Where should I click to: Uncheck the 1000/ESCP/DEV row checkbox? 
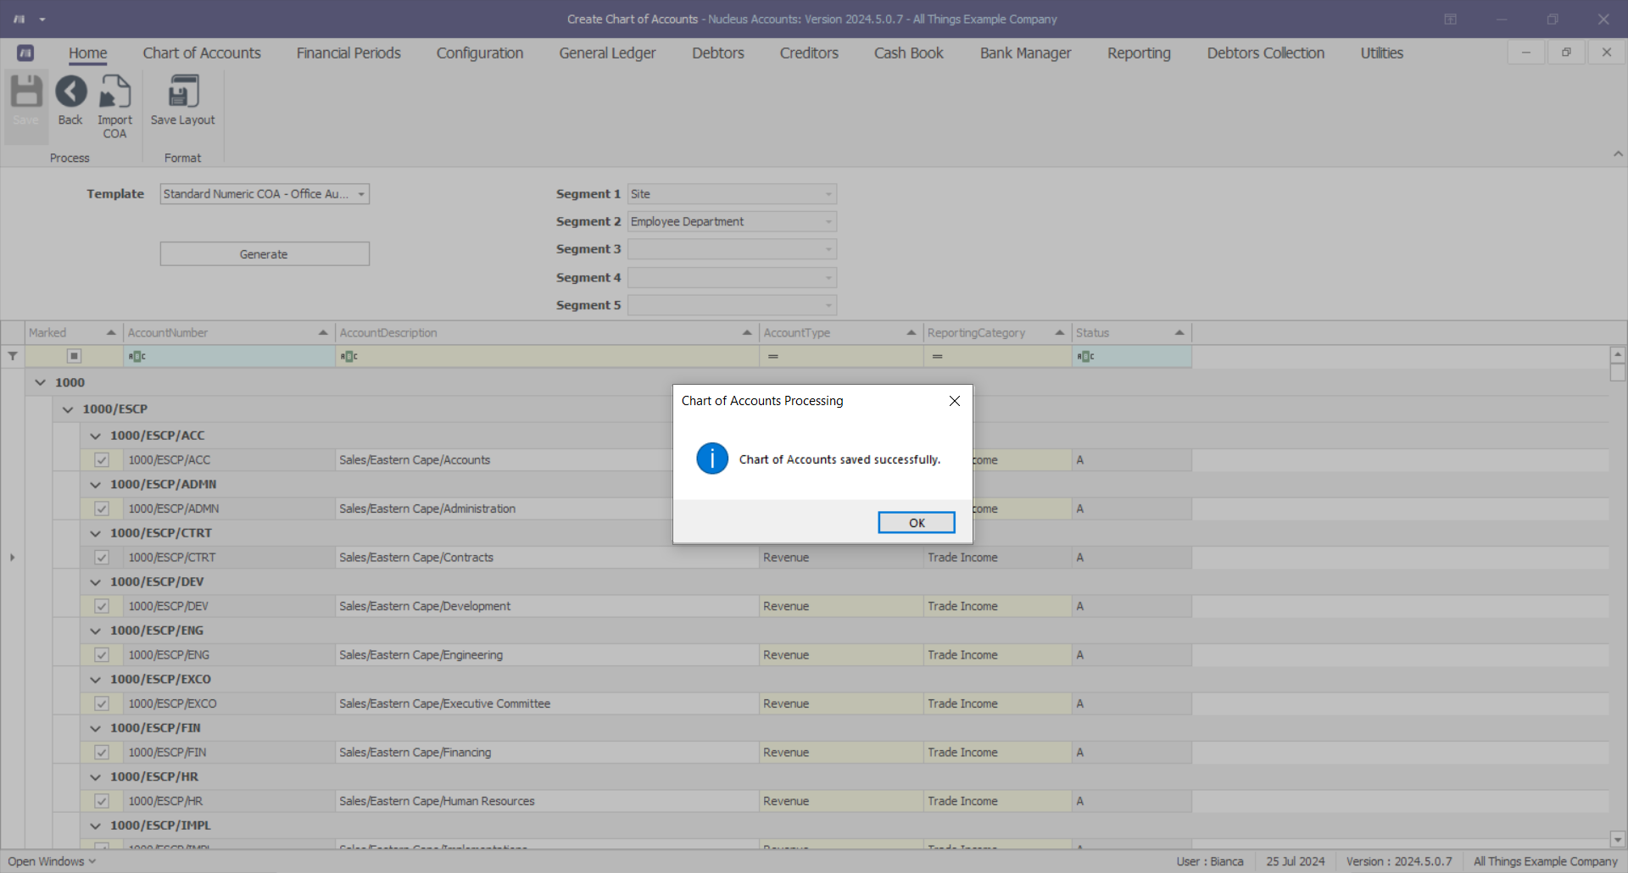(102, 606)
